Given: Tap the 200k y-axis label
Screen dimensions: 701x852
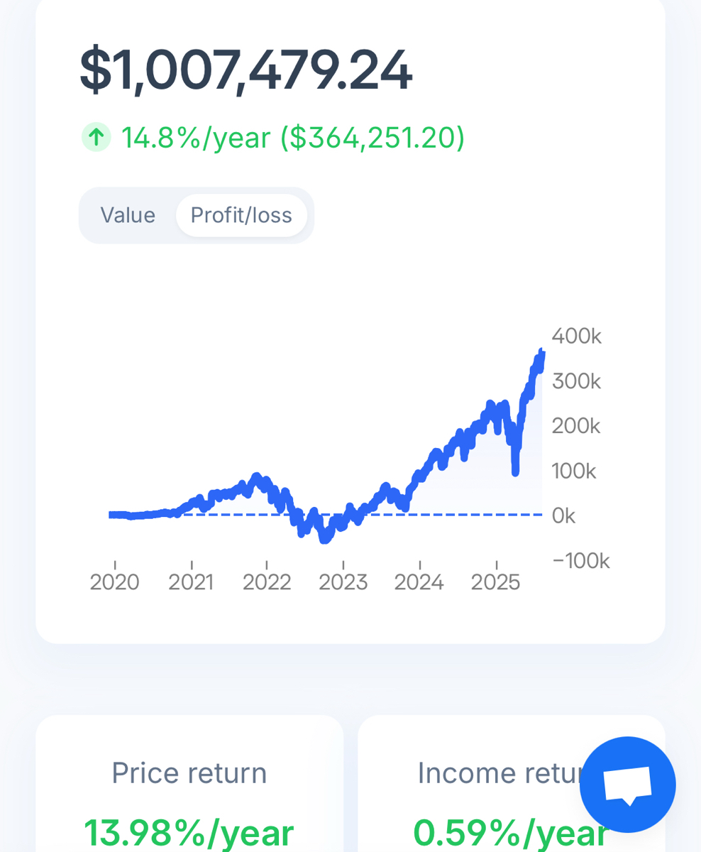Looking at the screenshot, I should click(576, 426).
